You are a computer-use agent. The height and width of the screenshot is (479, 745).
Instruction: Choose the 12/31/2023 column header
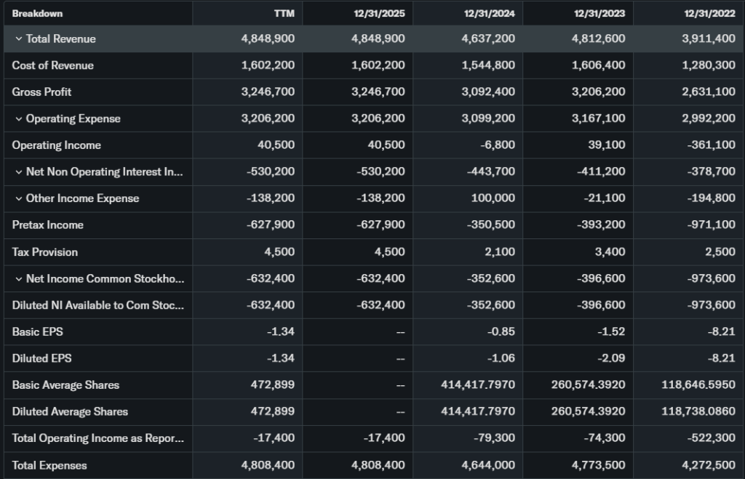pyautogui.click(x=599, y=13)
